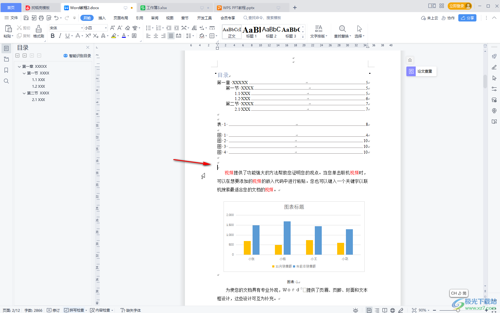Select the 1.2 XXX entry in the outline pane

tap(38, 86)
